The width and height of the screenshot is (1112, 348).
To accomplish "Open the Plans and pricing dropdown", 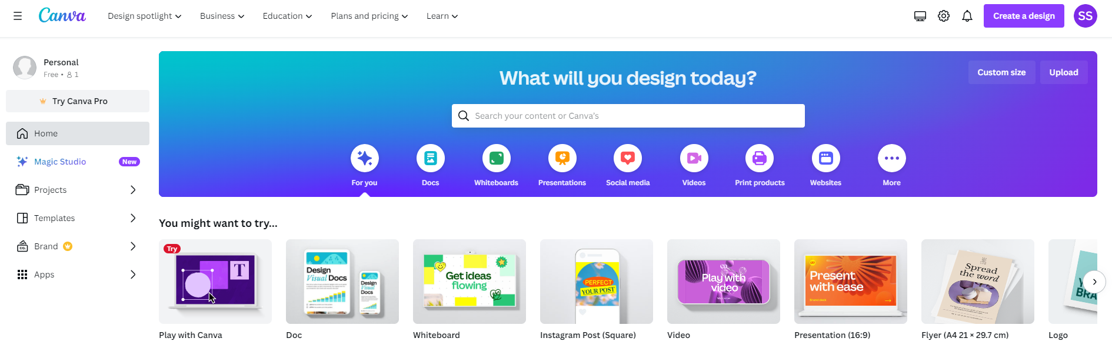I will [369, 16].
